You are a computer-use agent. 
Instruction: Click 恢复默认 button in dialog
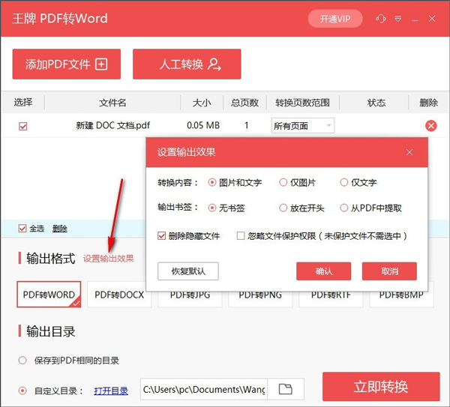click(188, 271)
